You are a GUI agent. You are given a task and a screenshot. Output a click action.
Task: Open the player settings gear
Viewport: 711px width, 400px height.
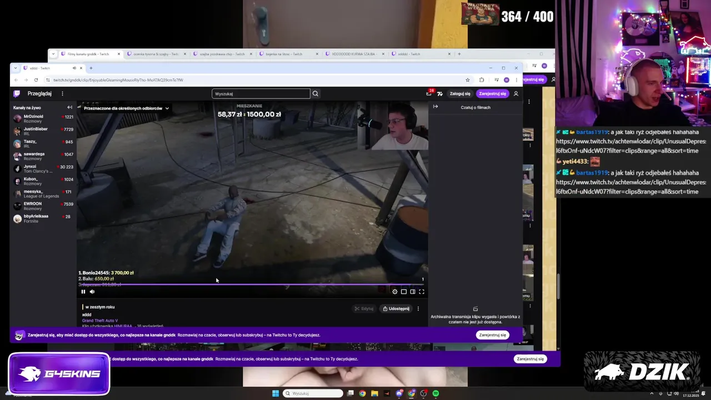(x=395, y=292)
